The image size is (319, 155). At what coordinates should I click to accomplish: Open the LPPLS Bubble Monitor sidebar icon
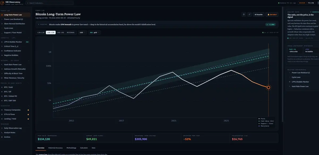(x=2, y=42)
